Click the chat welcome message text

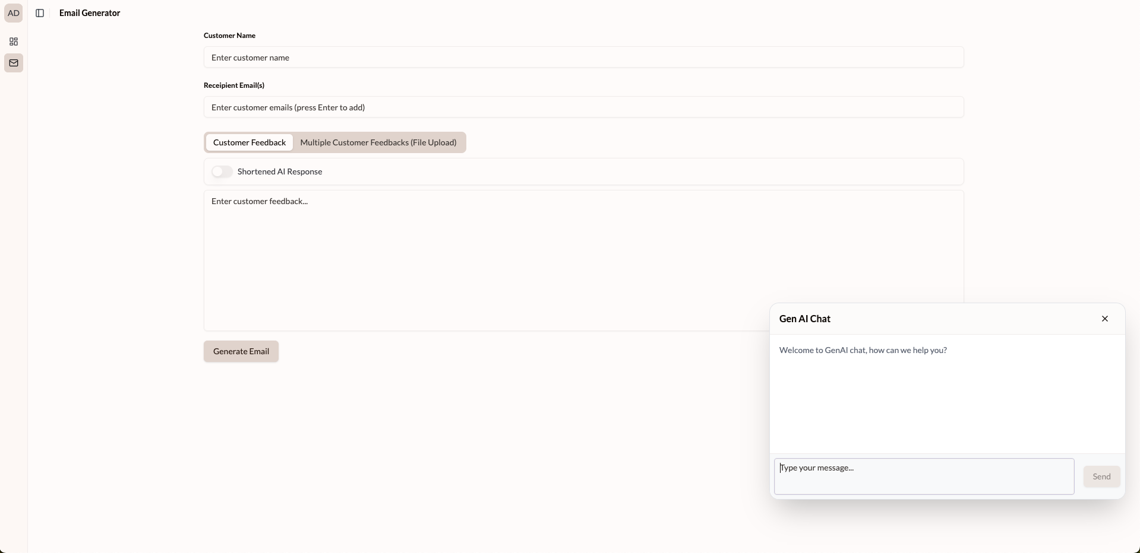pos(863,350)
